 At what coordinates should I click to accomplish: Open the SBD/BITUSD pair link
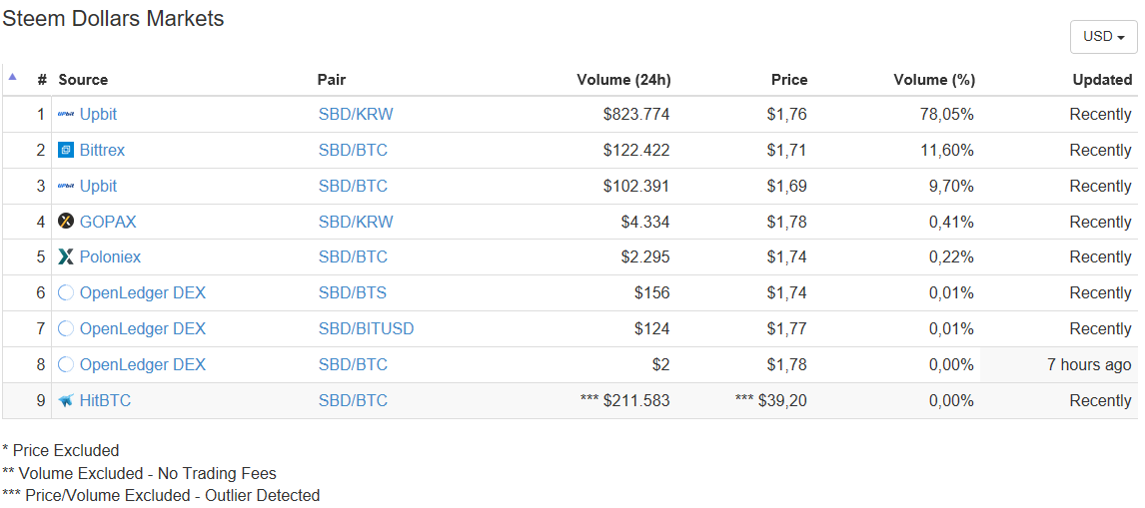366,329
